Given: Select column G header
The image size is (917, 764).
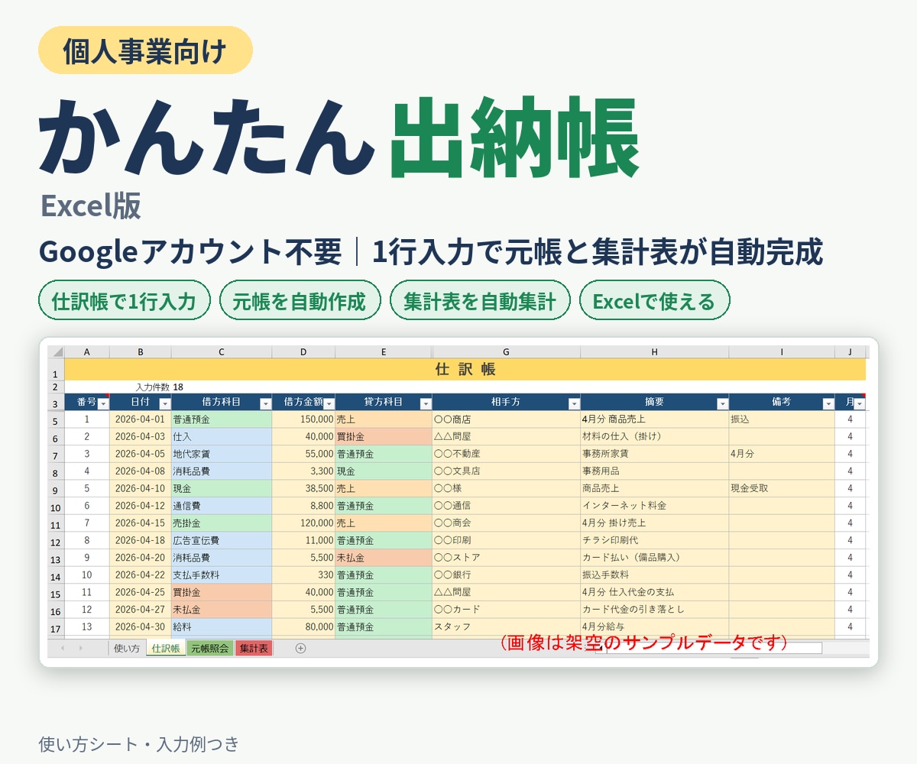Looking at the screenshot, I should (x=506, y=352).
